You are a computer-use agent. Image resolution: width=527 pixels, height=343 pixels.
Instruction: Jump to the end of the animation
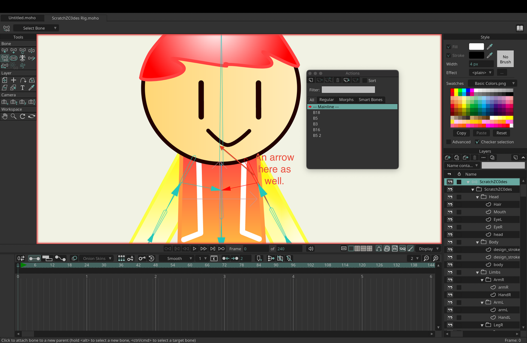pyautogui.click(x=222, y=249)
